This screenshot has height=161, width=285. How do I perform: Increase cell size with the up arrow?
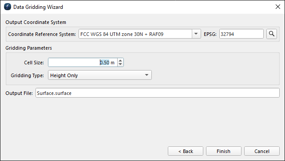120,60
